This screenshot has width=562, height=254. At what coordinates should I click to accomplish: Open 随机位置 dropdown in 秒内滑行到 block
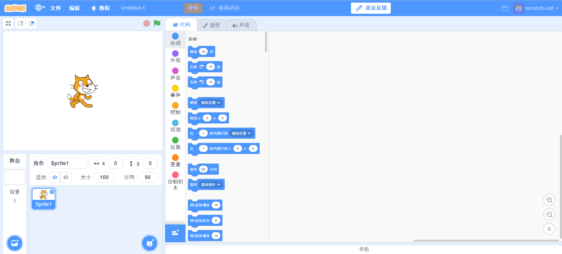[x=241, y=133]
